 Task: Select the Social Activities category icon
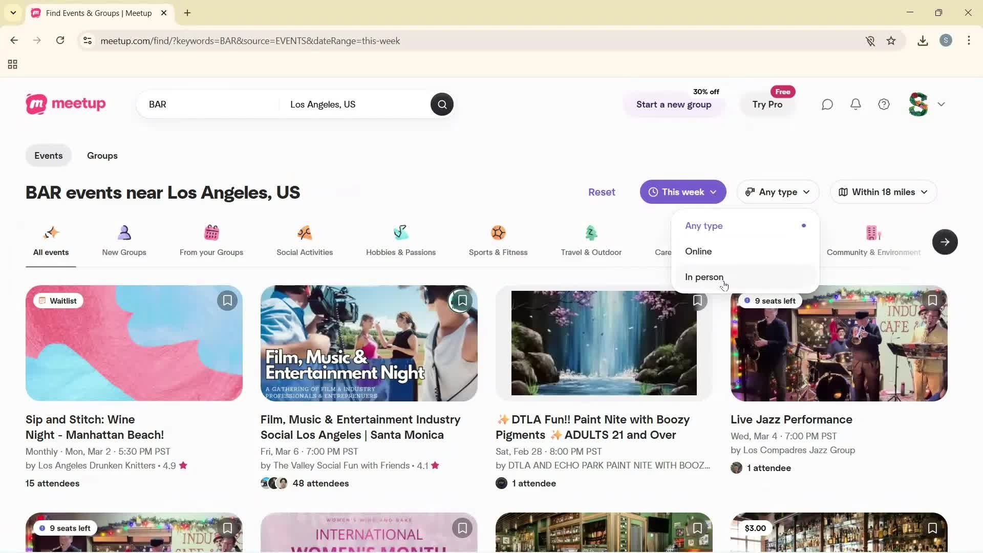point(305,233)
